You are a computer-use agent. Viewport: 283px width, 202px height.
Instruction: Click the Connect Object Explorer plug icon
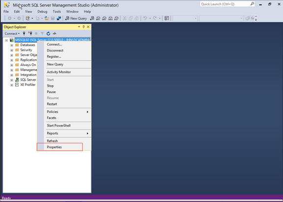click(x=24, y=33)
